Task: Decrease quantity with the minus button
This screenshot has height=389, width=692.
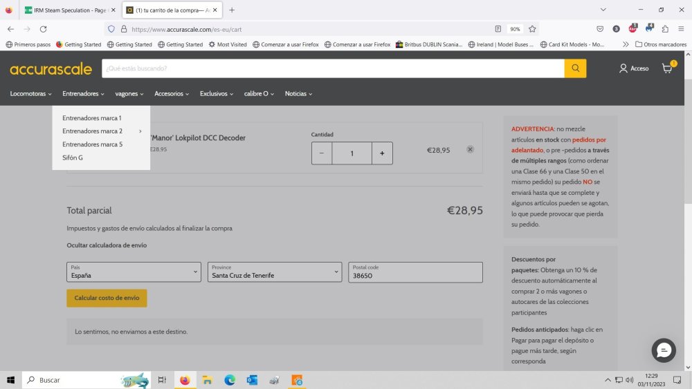Action: tap(322, 153)
